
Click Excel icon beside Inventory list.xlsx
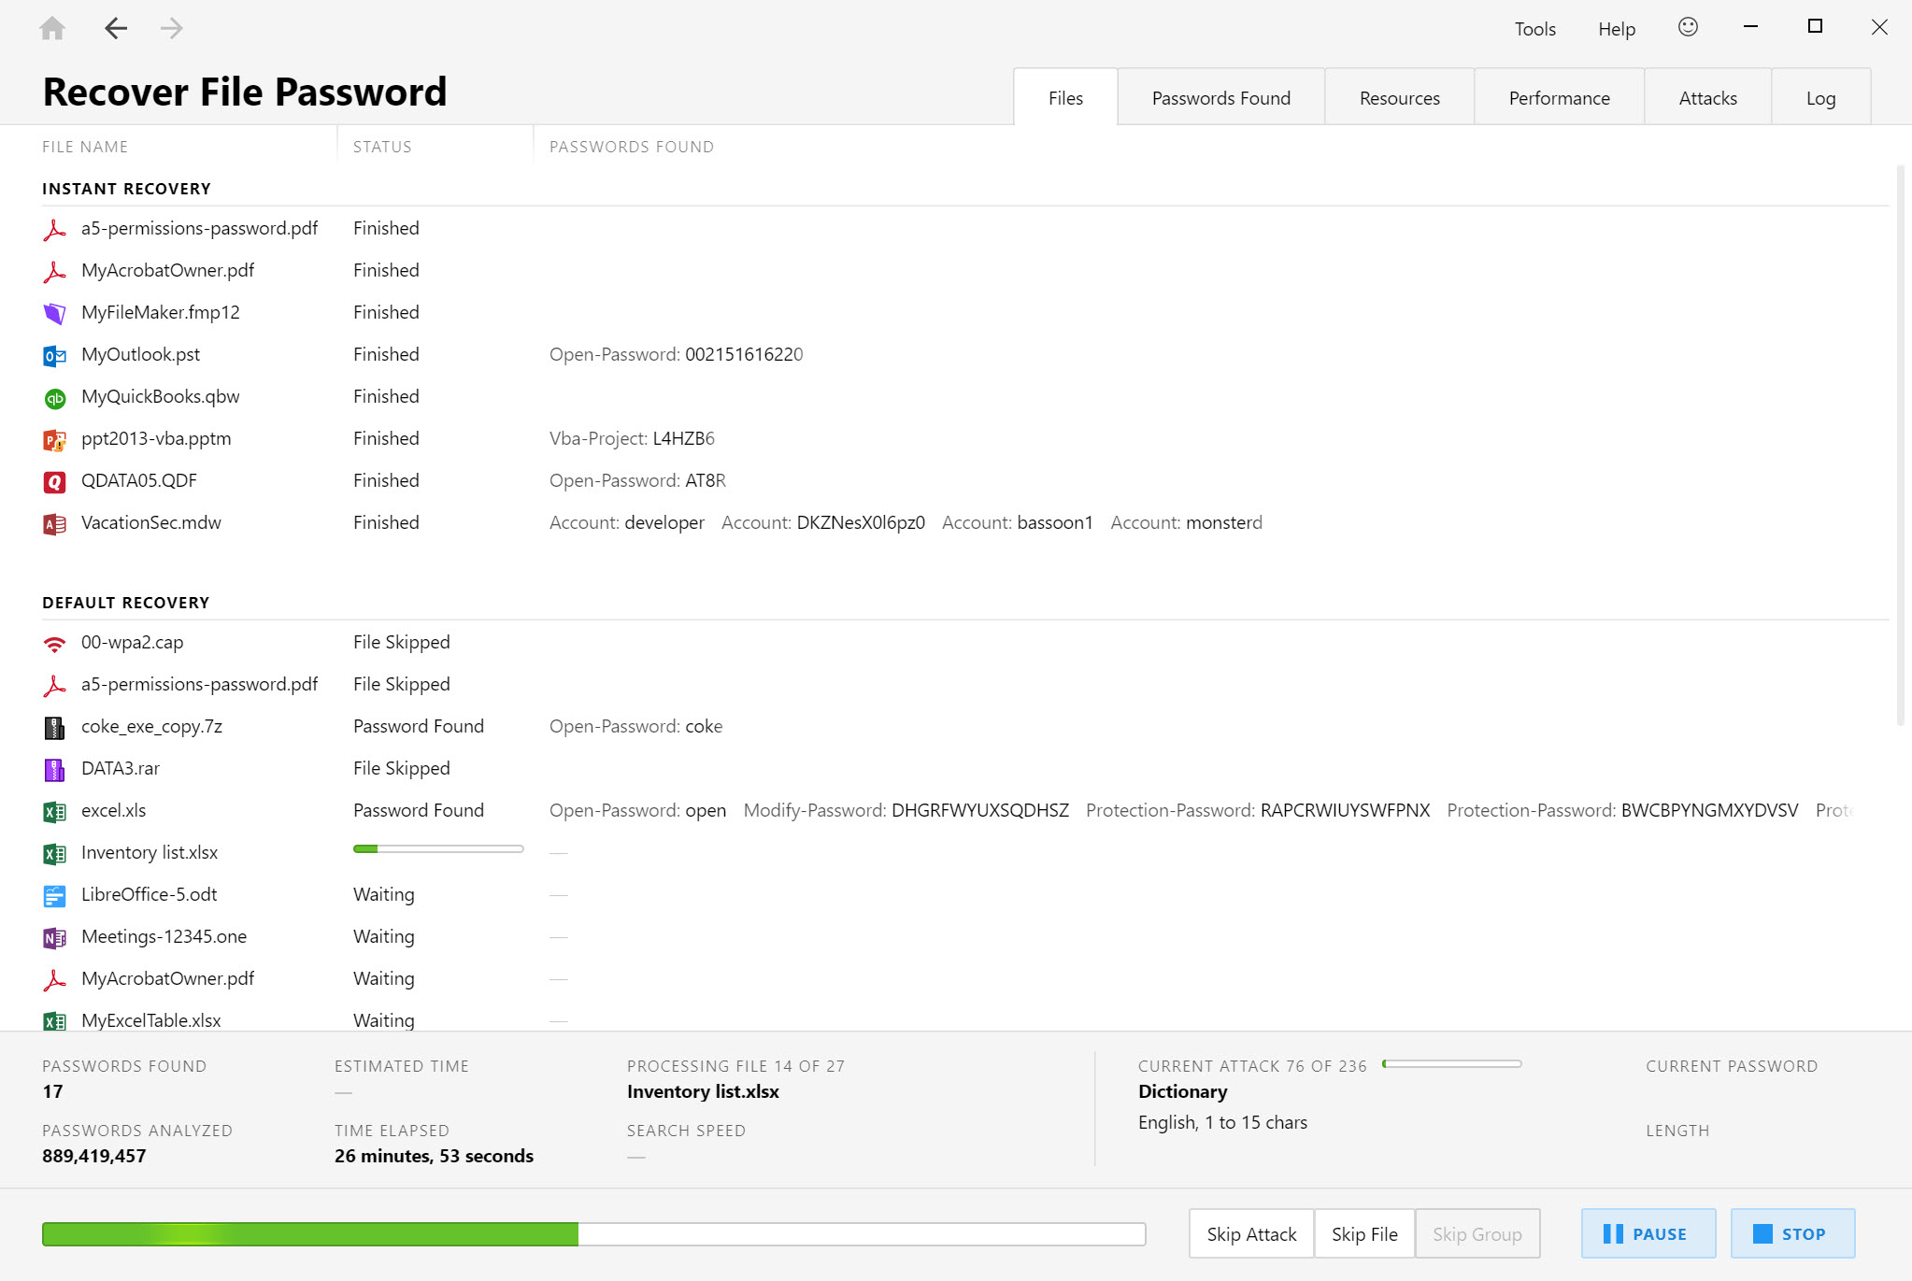54,853
